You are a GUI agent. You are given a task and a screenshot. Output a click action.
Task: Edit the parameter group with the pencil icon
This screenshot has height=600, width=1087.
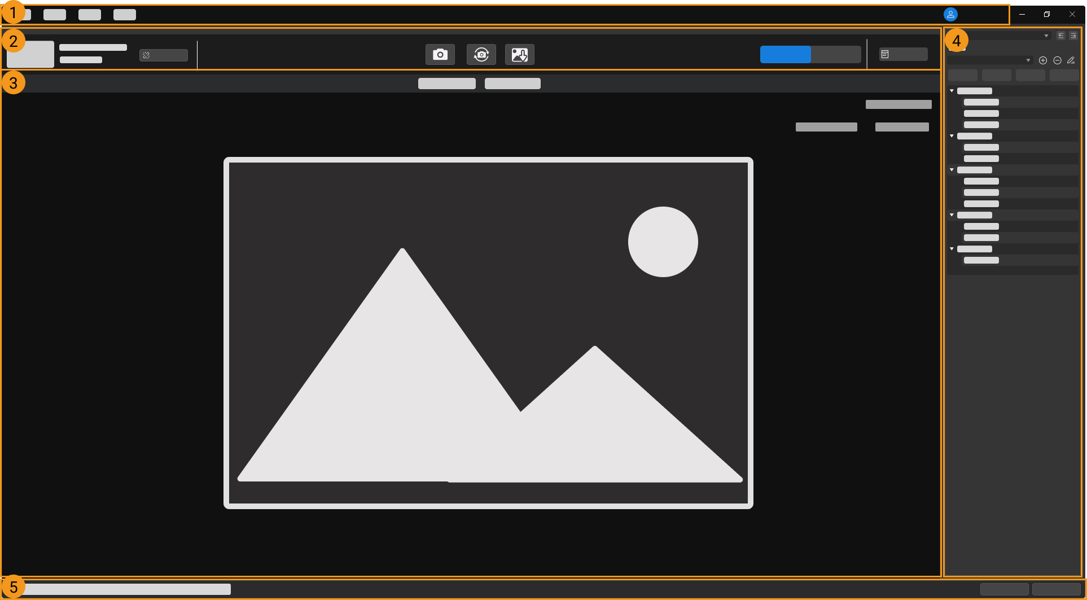1071,60
